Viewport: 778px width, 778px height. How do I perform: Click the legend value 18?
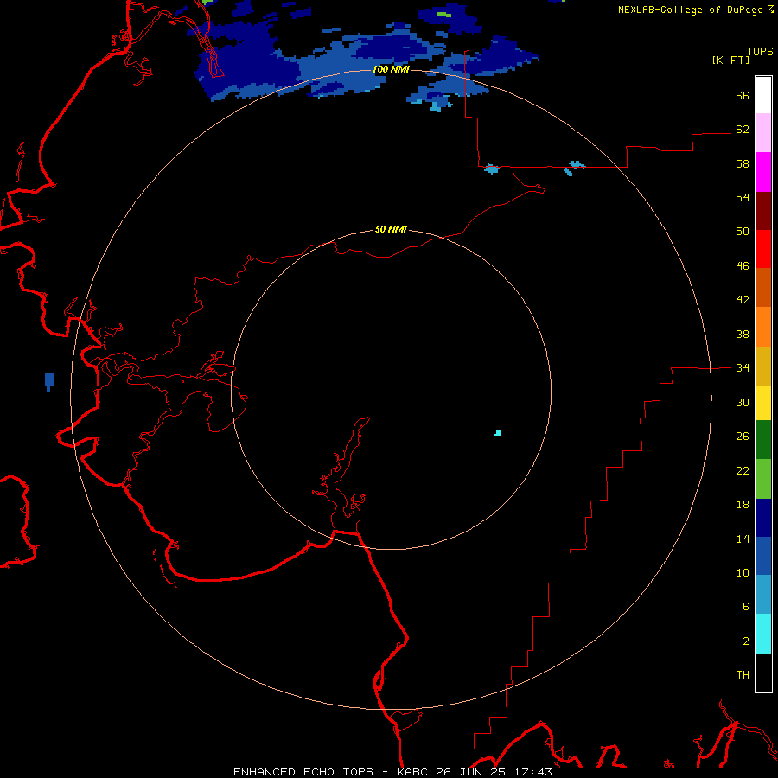pyautogui.click(x=743, y=505)
